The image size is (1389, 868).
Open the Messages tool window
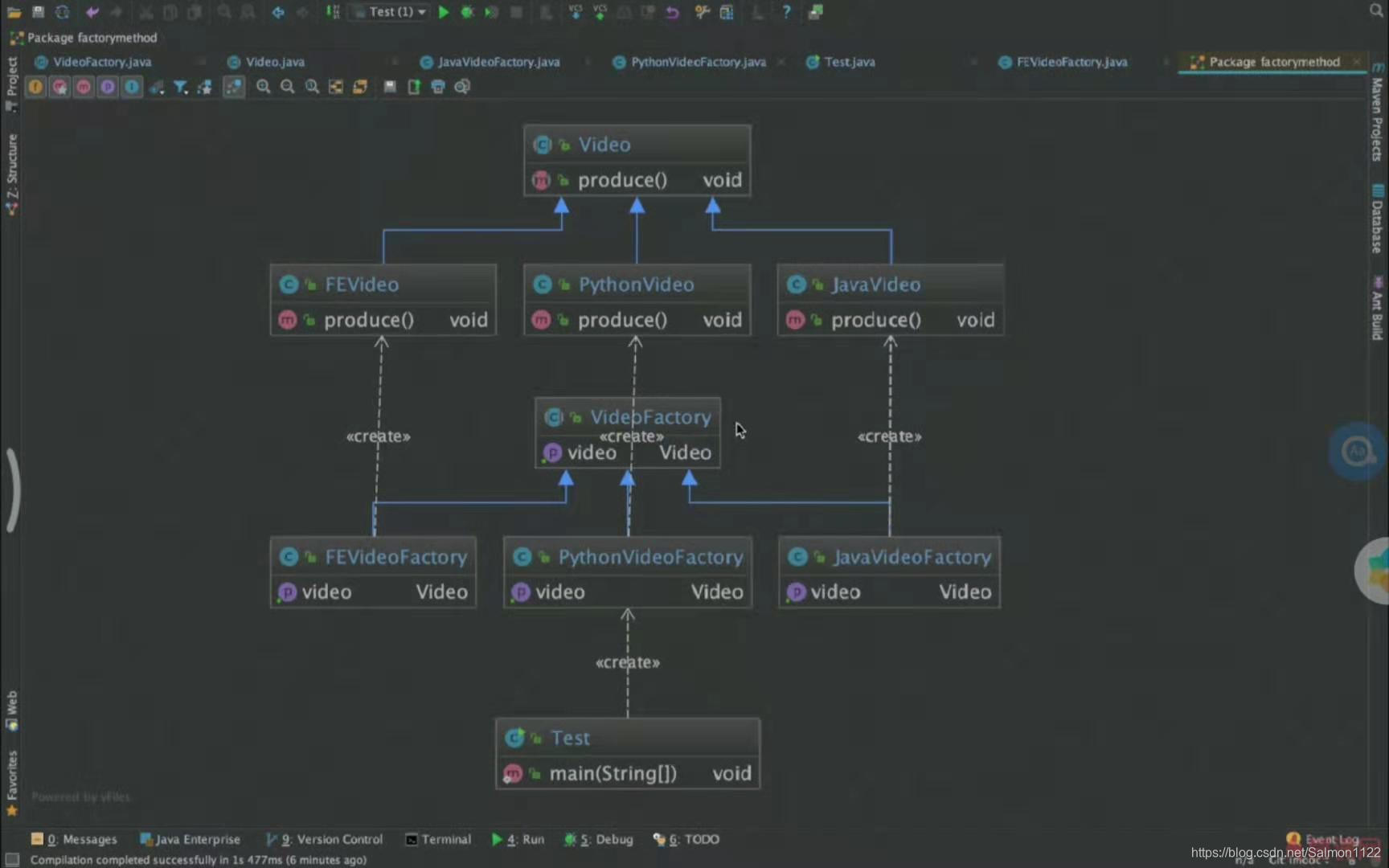click(x=74, y=839)
